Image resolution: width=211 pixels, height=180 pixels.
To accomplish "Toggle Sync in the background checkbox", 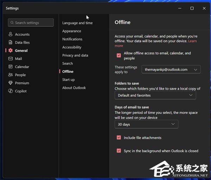I will pyautogui.click(x=119, y=151).
